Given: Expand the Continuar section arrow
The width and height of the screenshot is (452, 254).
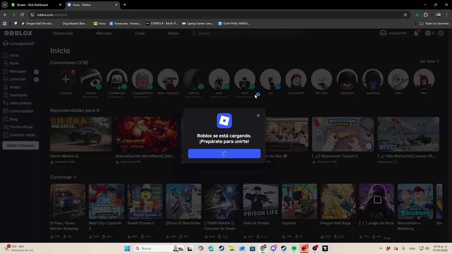Looking at the screenshot, I should (x=75, y=177).
